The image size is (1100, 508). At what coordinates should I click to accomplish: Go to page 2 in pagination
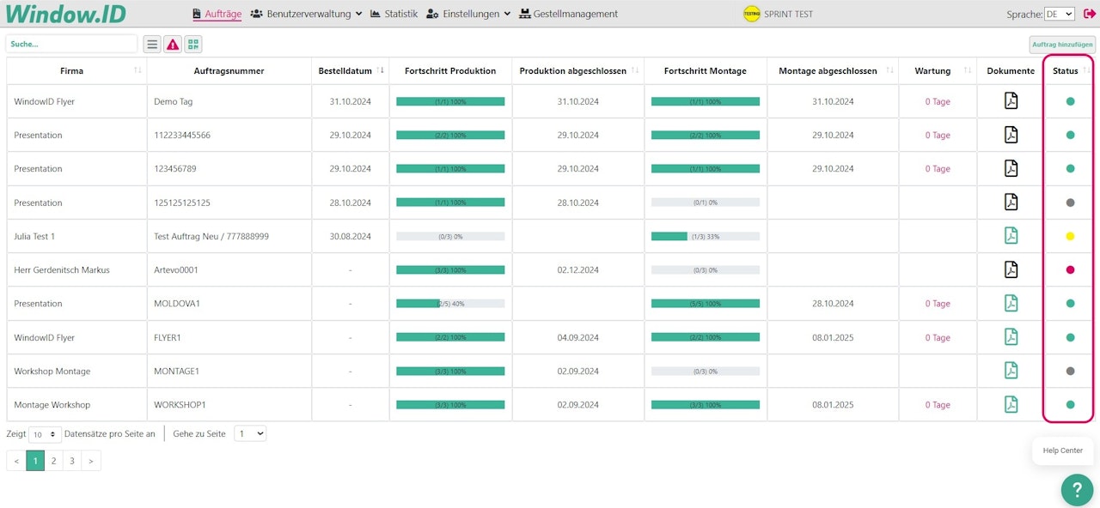tap(53, 461)
